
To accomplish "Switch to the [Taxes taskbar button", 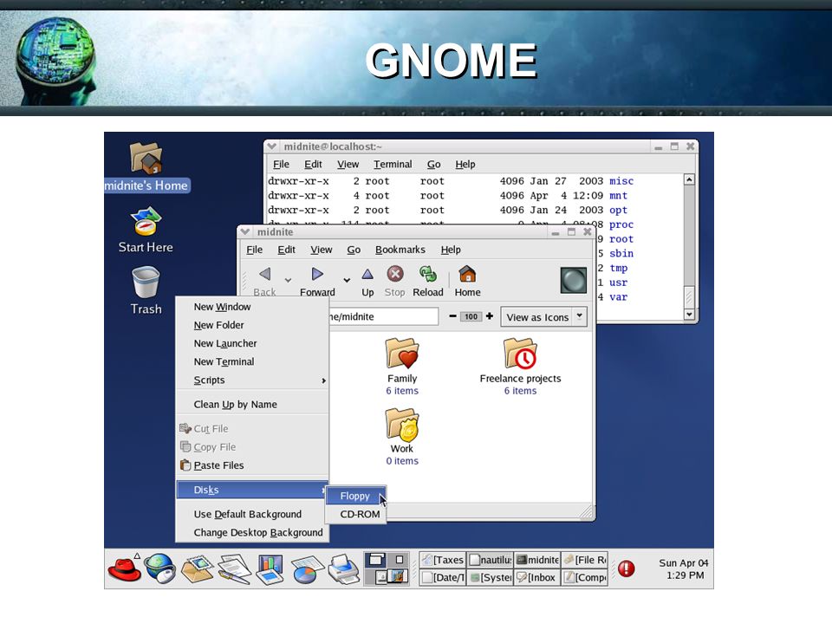I will [443, 560].
